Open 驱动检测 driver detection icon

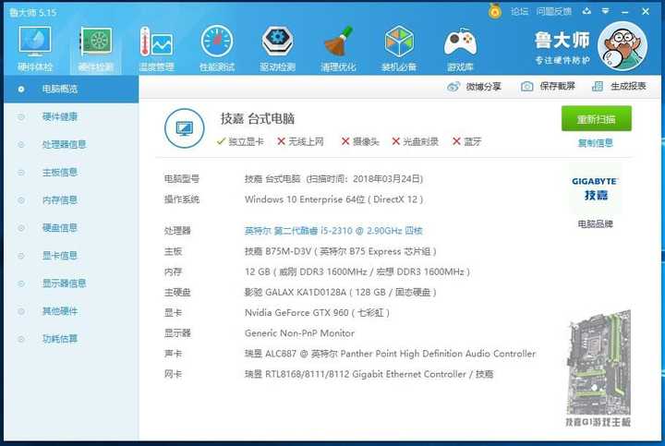tap(277, 48)
